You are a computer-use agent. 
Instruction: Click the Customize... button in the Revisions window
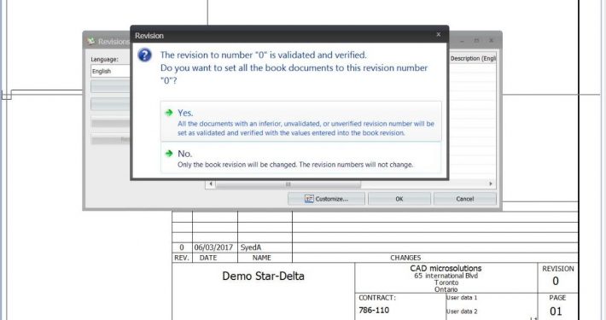(x=326, y=199)
